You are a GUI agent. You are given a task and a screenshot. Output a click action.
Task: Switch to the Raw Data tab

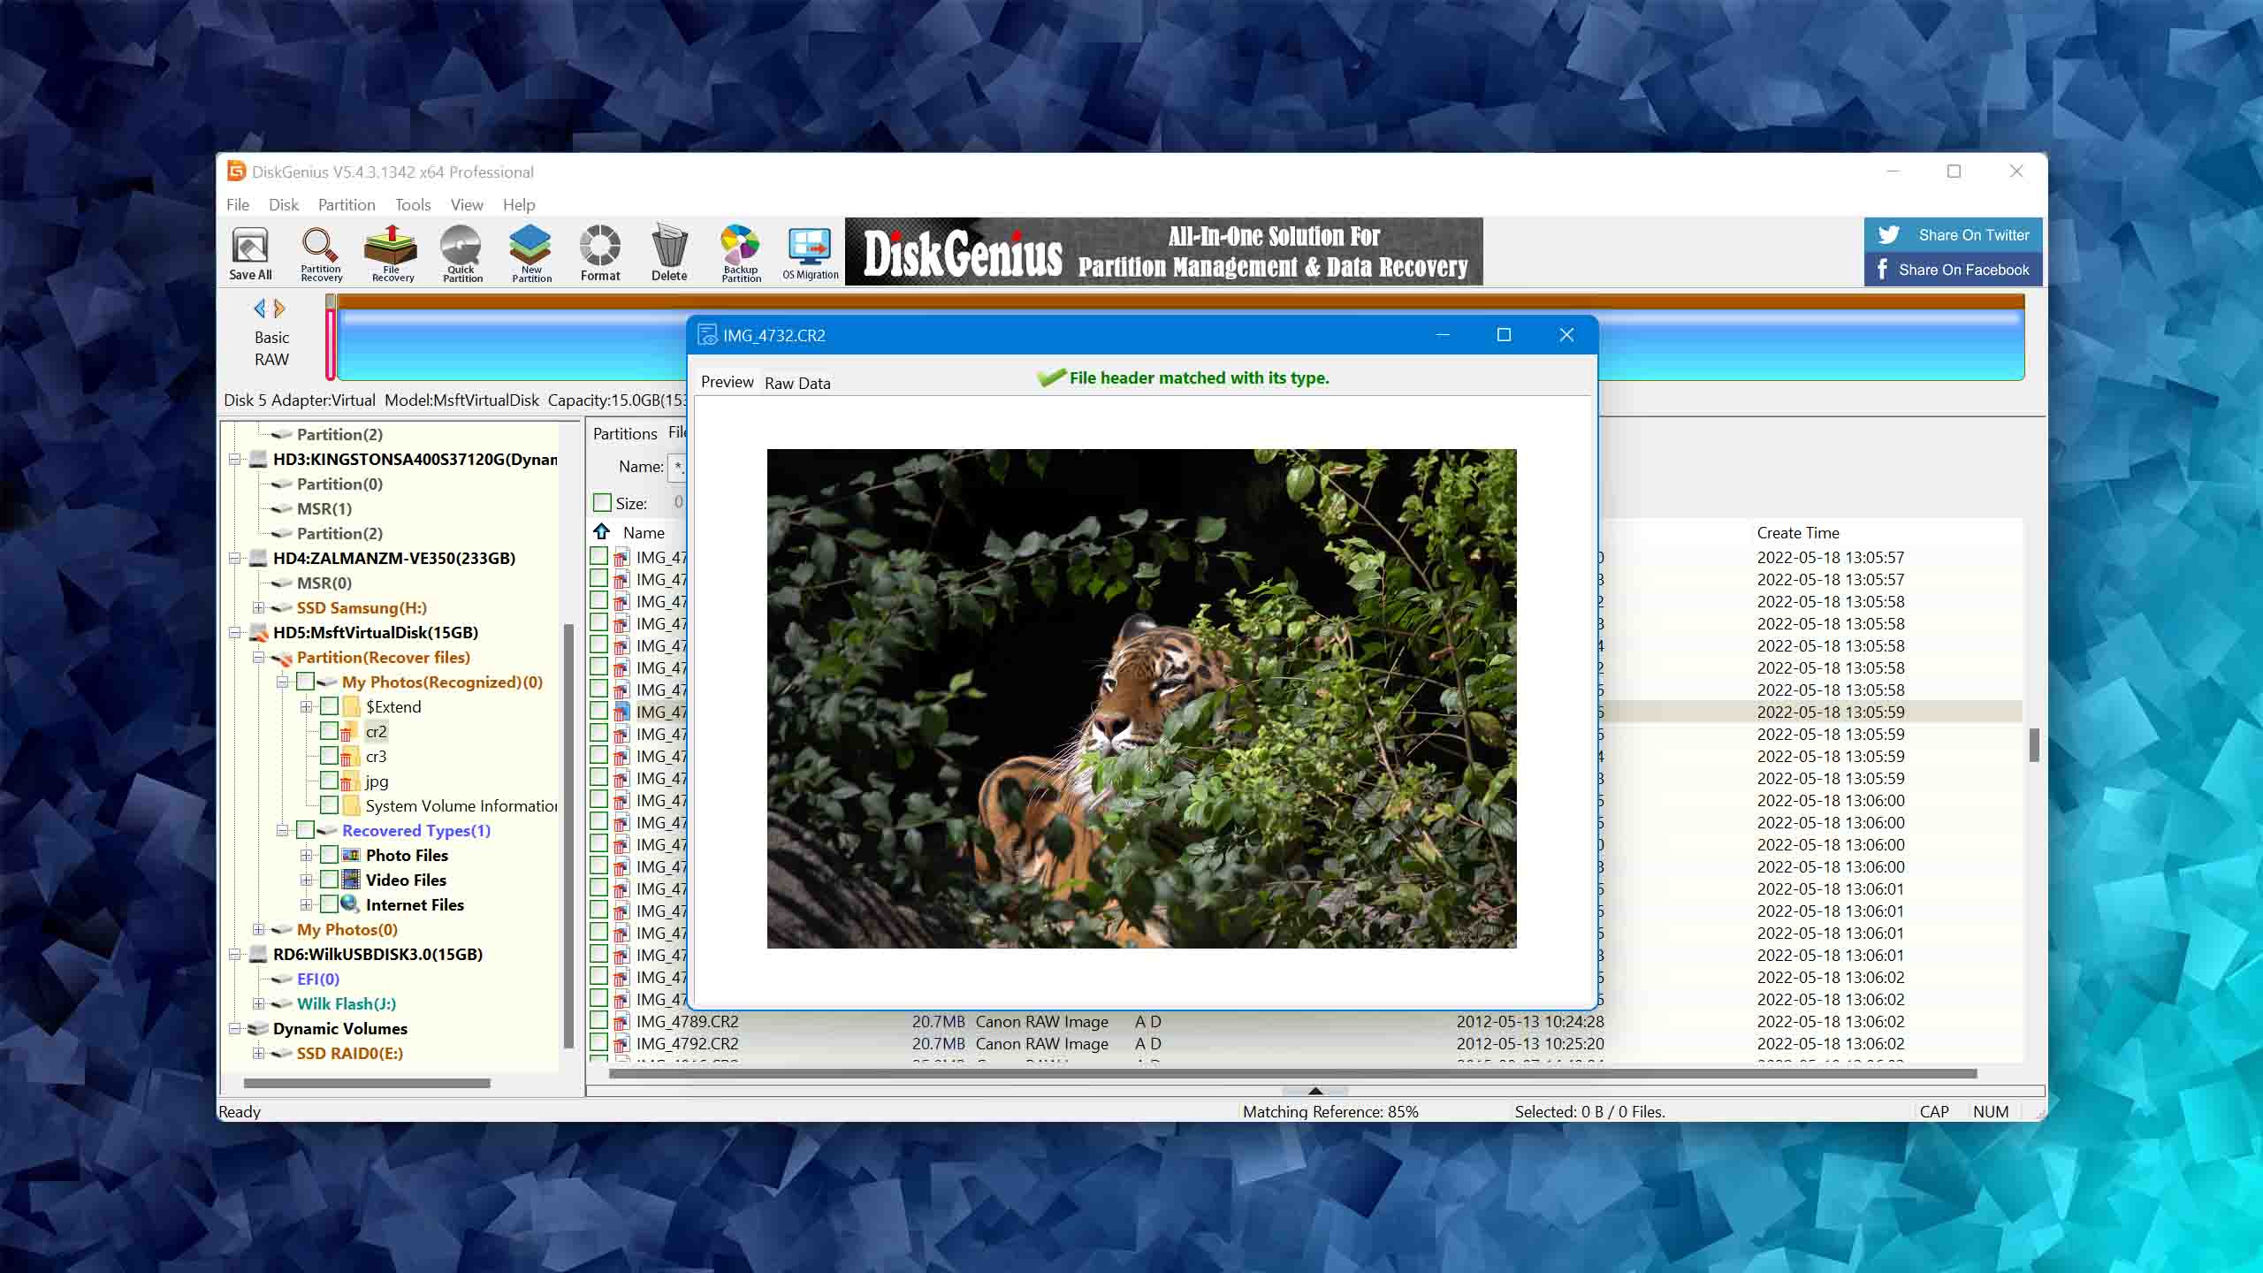[796, 383]
